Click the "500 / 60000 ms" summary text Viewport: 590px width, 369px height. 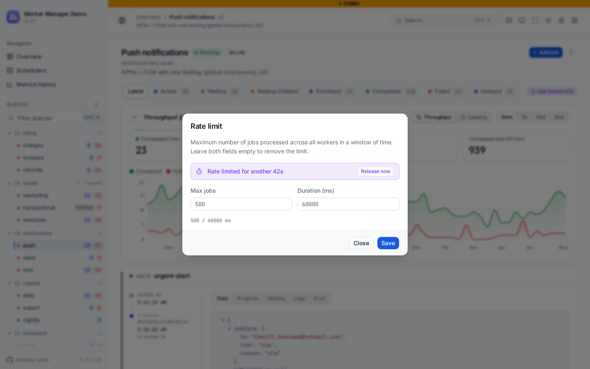211,221
